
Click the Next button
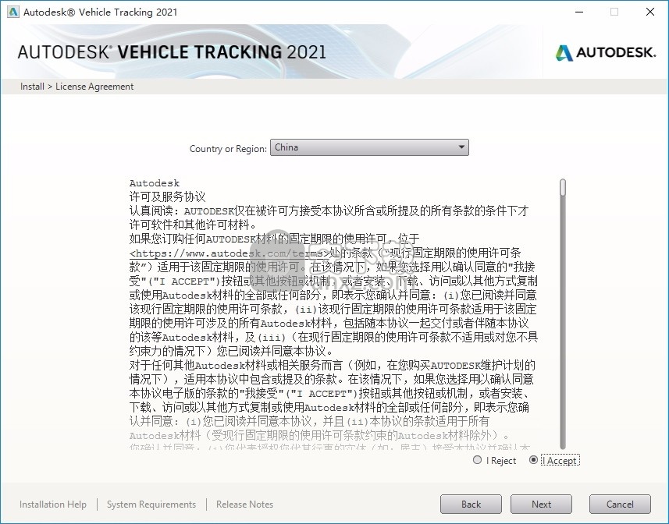pyautogui.click(x=541, y=504)
